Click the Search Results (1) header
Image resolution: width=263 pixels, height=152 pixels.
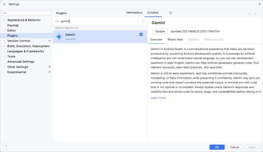click(67, 28)
